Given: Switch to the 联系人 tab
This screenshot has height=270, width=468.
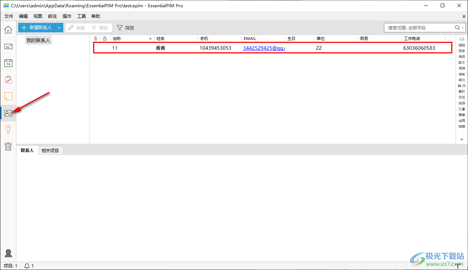Looking at the screenshot, I should pyautogui.click(x=27, y=150).
